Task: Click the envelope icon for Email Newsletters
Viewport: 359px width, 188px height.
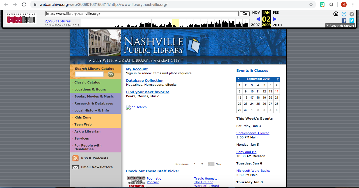Action: [x=76, y=167]
